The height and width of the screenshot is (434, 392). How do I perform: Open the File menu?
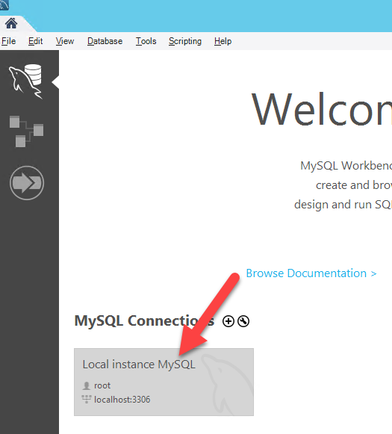click(8, 41)
